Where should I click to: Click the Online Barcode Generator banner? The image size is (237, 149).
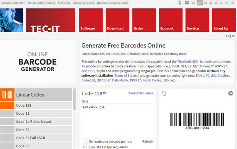(38, 62)
